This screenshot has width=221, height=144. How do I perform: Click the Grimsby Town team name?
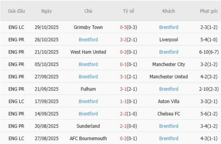coord(88,27)
